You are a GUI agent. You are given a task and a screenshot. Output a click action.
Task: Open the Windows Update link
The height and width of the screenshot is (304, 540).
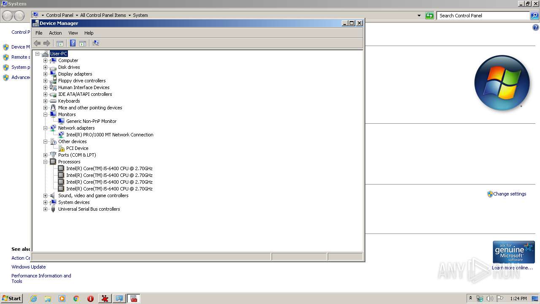coord(29,267)
